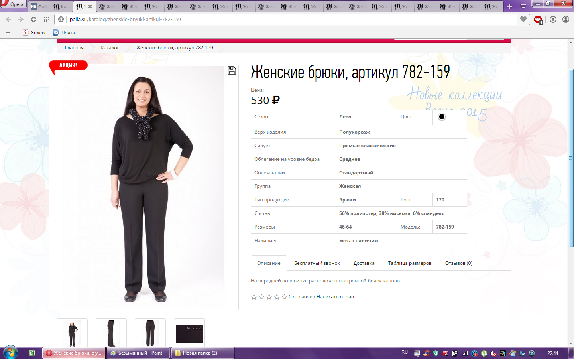Select the black color swatch

[x=442, y=117]
